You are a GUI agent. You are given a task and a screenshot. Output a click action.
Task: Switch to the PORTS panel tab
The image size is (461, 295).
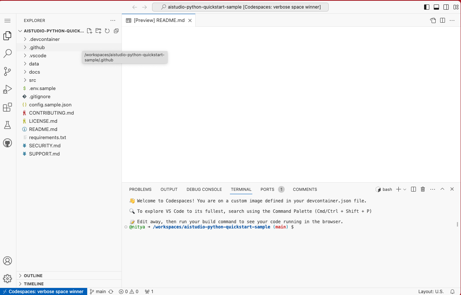272,189
